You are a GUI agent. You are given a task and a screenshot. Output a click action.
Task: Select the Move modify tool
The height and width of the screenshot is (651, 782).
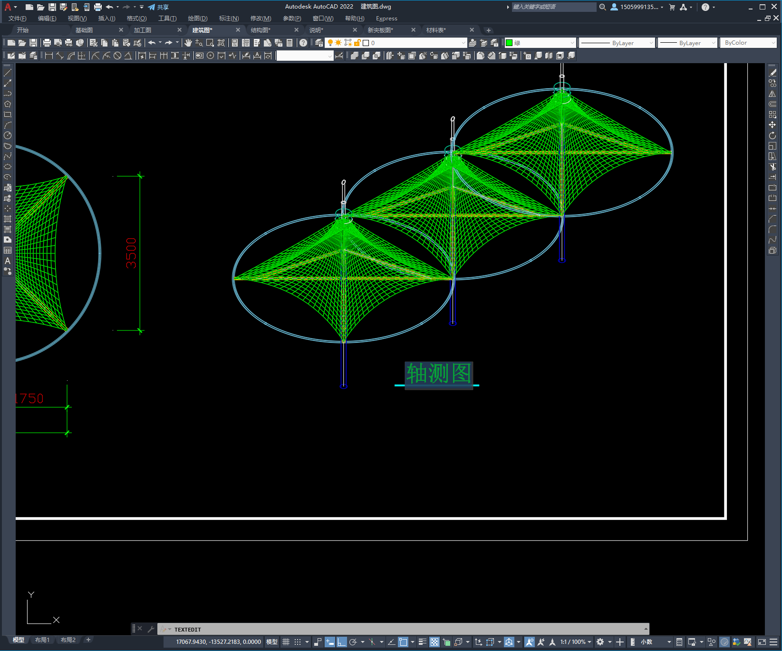pos(772,125)
